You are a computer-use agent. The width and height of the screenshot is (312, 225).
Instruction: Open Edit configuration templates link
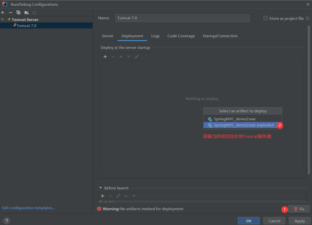click(29, 208)
